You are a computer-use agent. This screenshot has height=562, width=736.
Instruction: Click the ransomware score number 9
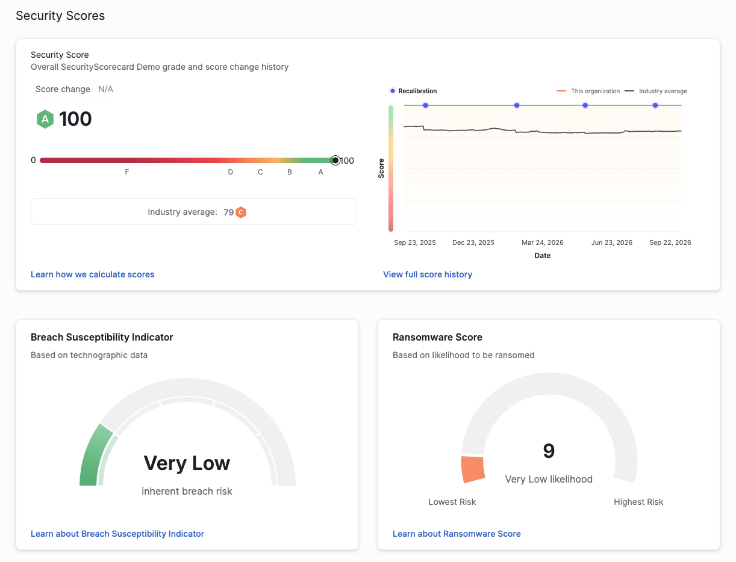549,451
